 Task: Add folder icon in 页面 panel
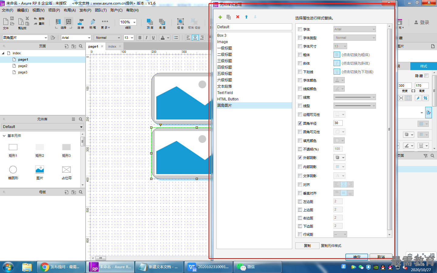click(74, 46)
